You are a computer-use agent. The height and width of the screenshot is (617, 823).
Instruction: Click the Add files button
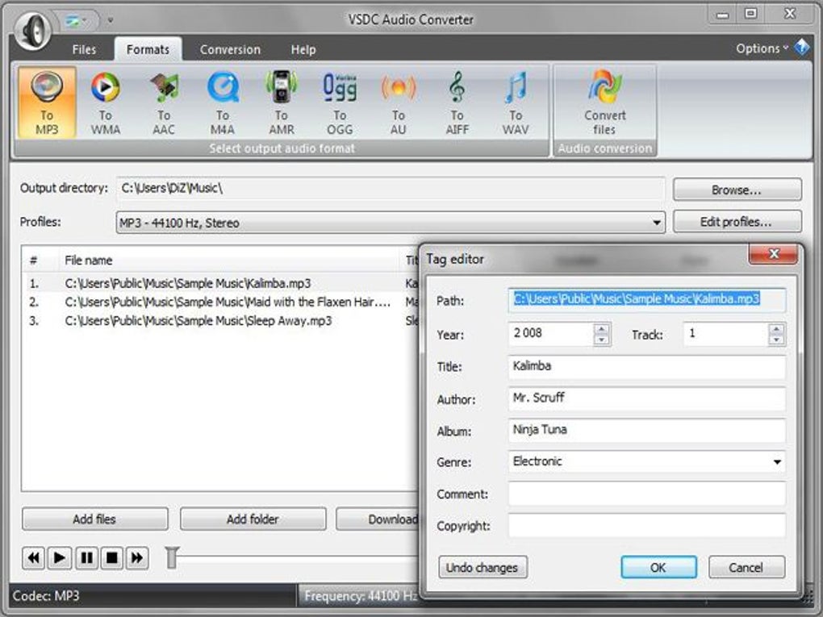tap(94, 519)
